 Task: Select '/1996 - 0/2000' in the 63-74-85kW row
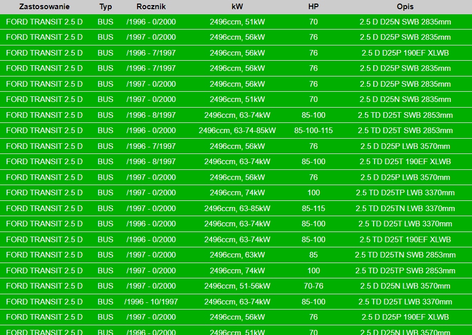[x=151, y=131]
